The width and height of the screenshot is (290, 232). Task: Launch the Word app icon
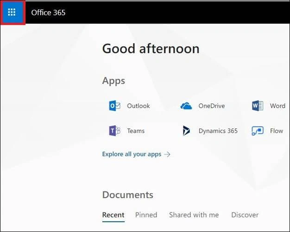[258, 106]
